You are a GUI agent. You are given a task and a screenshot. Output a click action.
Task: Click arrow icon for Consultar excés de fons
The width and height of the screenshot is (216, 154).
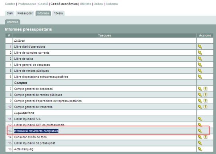(200, 137)
